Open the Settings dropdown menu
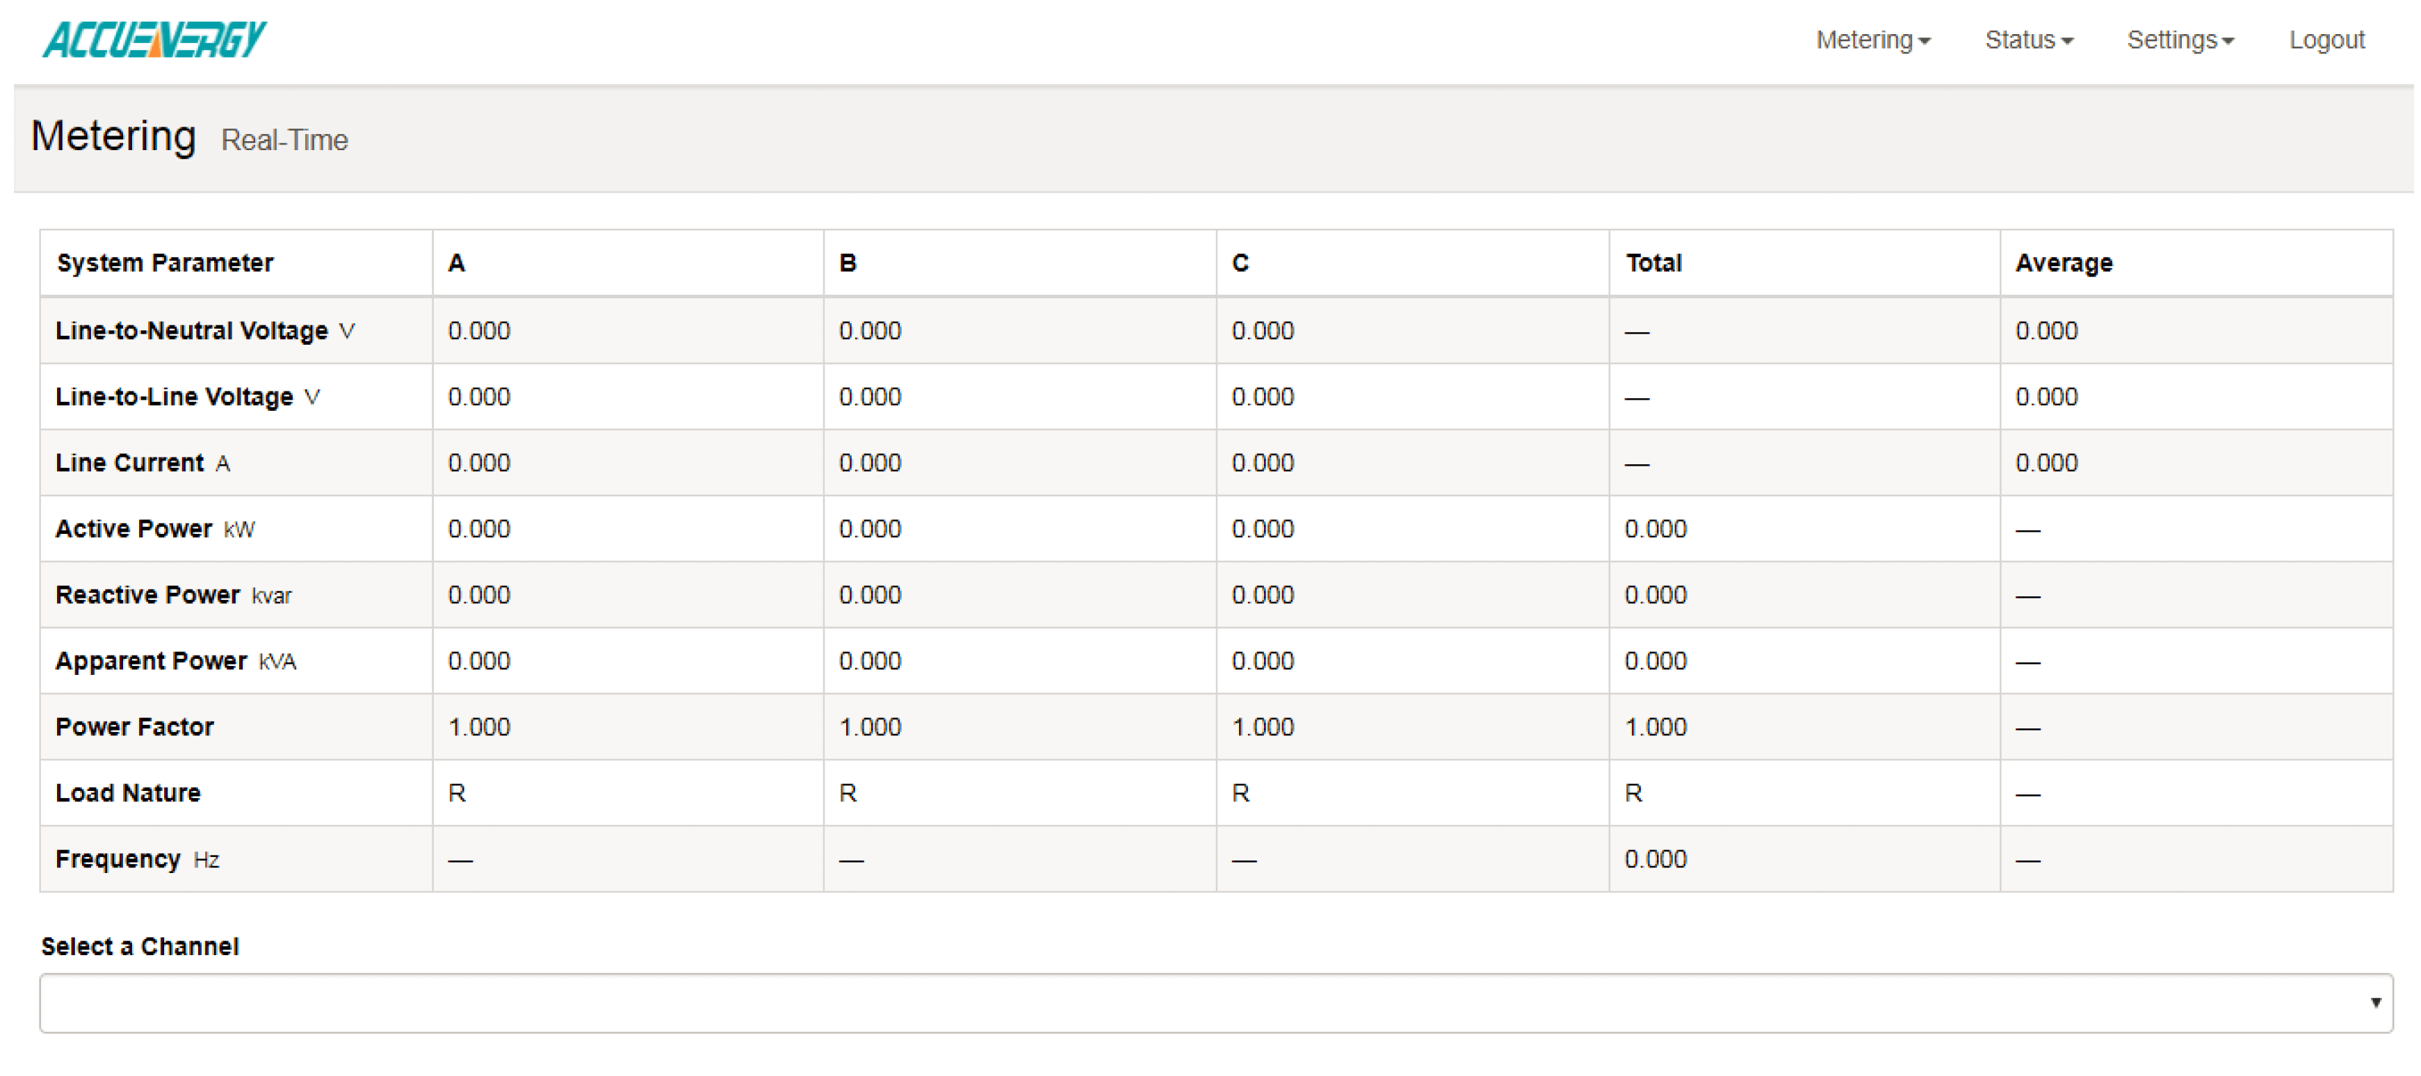The image size is (2421, 1076). 2180,40
